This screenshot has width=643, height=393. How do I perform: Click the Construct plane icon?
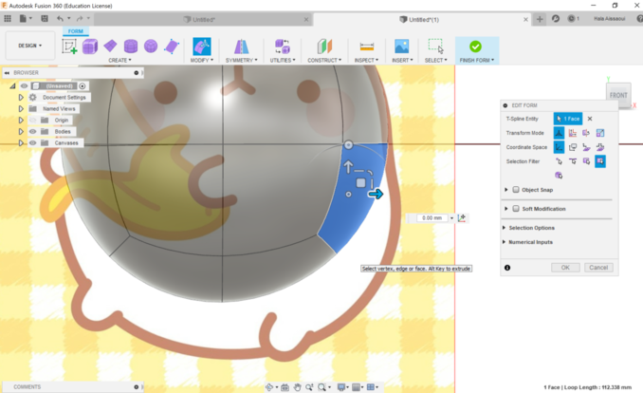(324, 47)
